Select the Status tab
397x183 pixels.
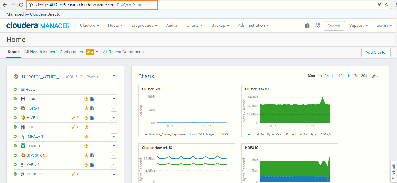14,52
